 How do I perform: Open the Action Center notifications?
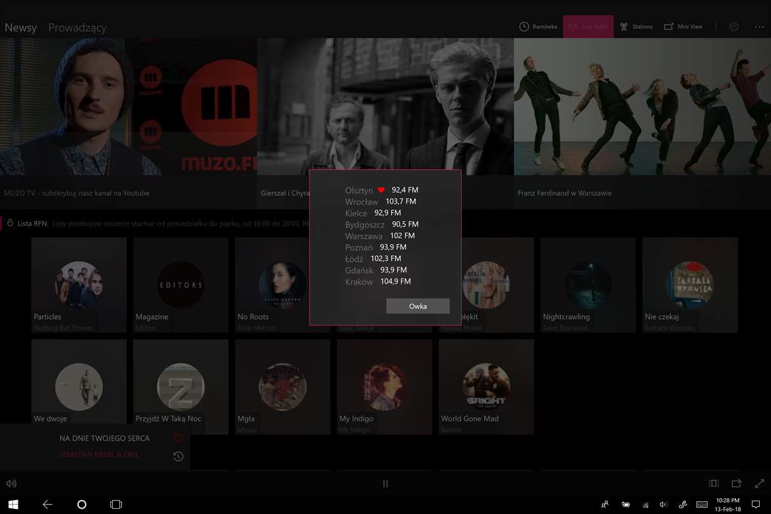tap(756, 504)
